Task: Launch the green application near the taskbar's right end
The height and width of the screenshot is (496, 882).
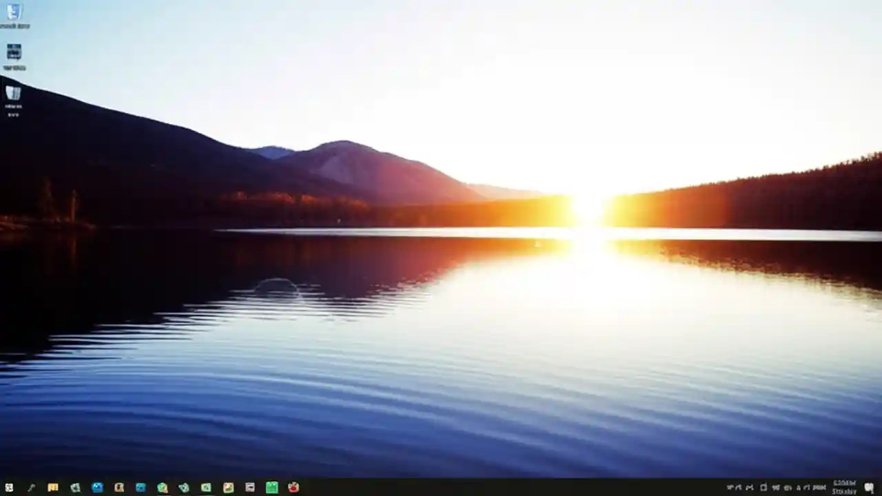Action: click(x=271, y=488)
